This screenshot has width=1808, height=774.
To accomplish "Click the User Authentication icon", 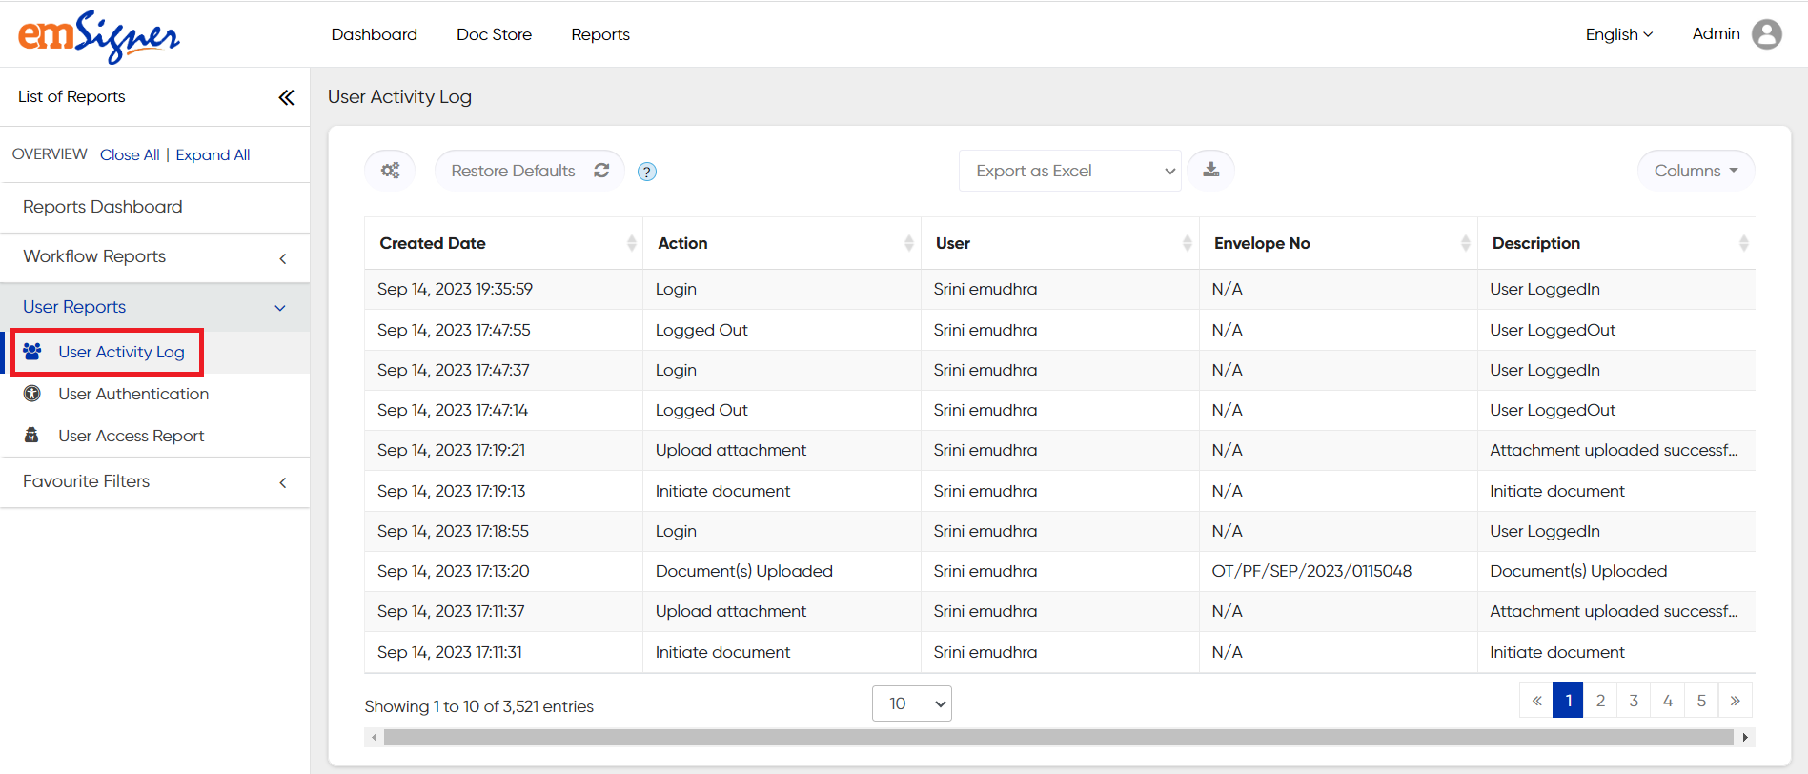I will pos(32,394).
